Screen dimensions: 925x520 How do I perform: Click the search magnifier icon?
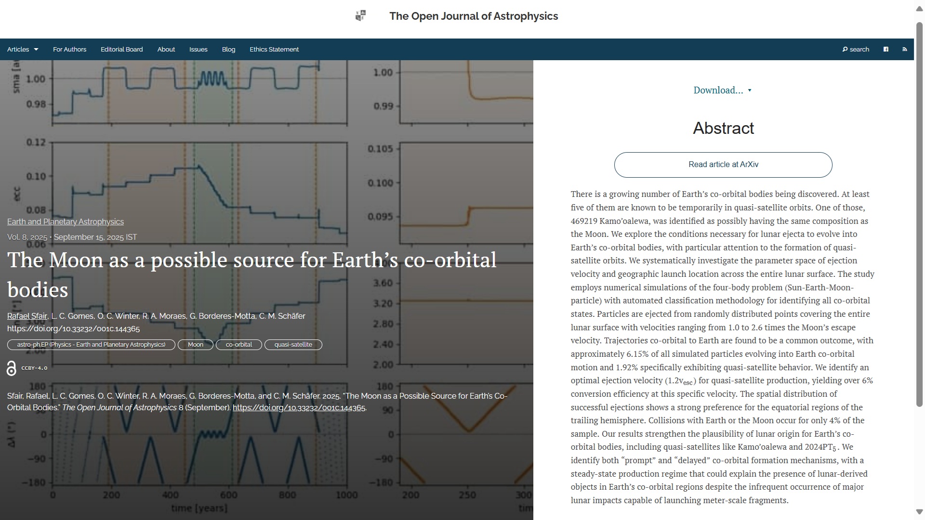coord(845,49)
